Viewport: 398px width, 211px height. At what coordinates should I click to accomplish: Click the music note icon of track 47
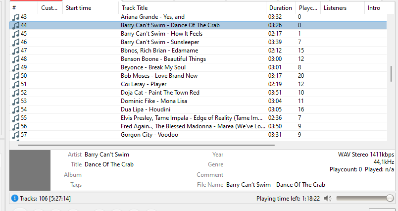point(16,51)
